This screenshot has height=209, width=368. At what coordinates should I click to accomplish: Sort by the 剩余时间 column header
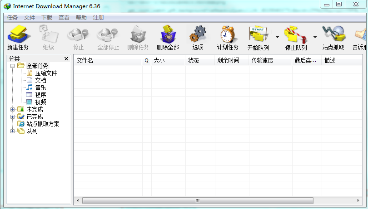pos(232,60)
